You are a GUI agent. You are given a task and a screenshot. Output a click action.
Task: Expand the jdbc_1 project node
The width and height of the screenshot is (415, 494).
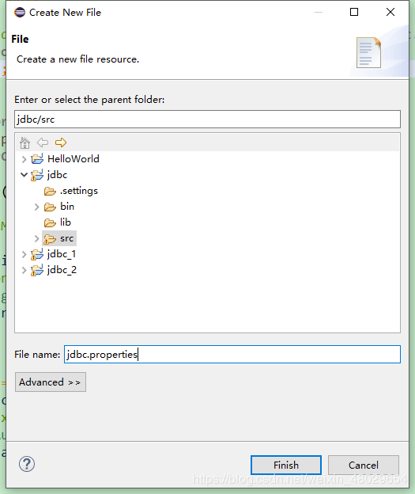pyautogui.click(x=24, y=255)
